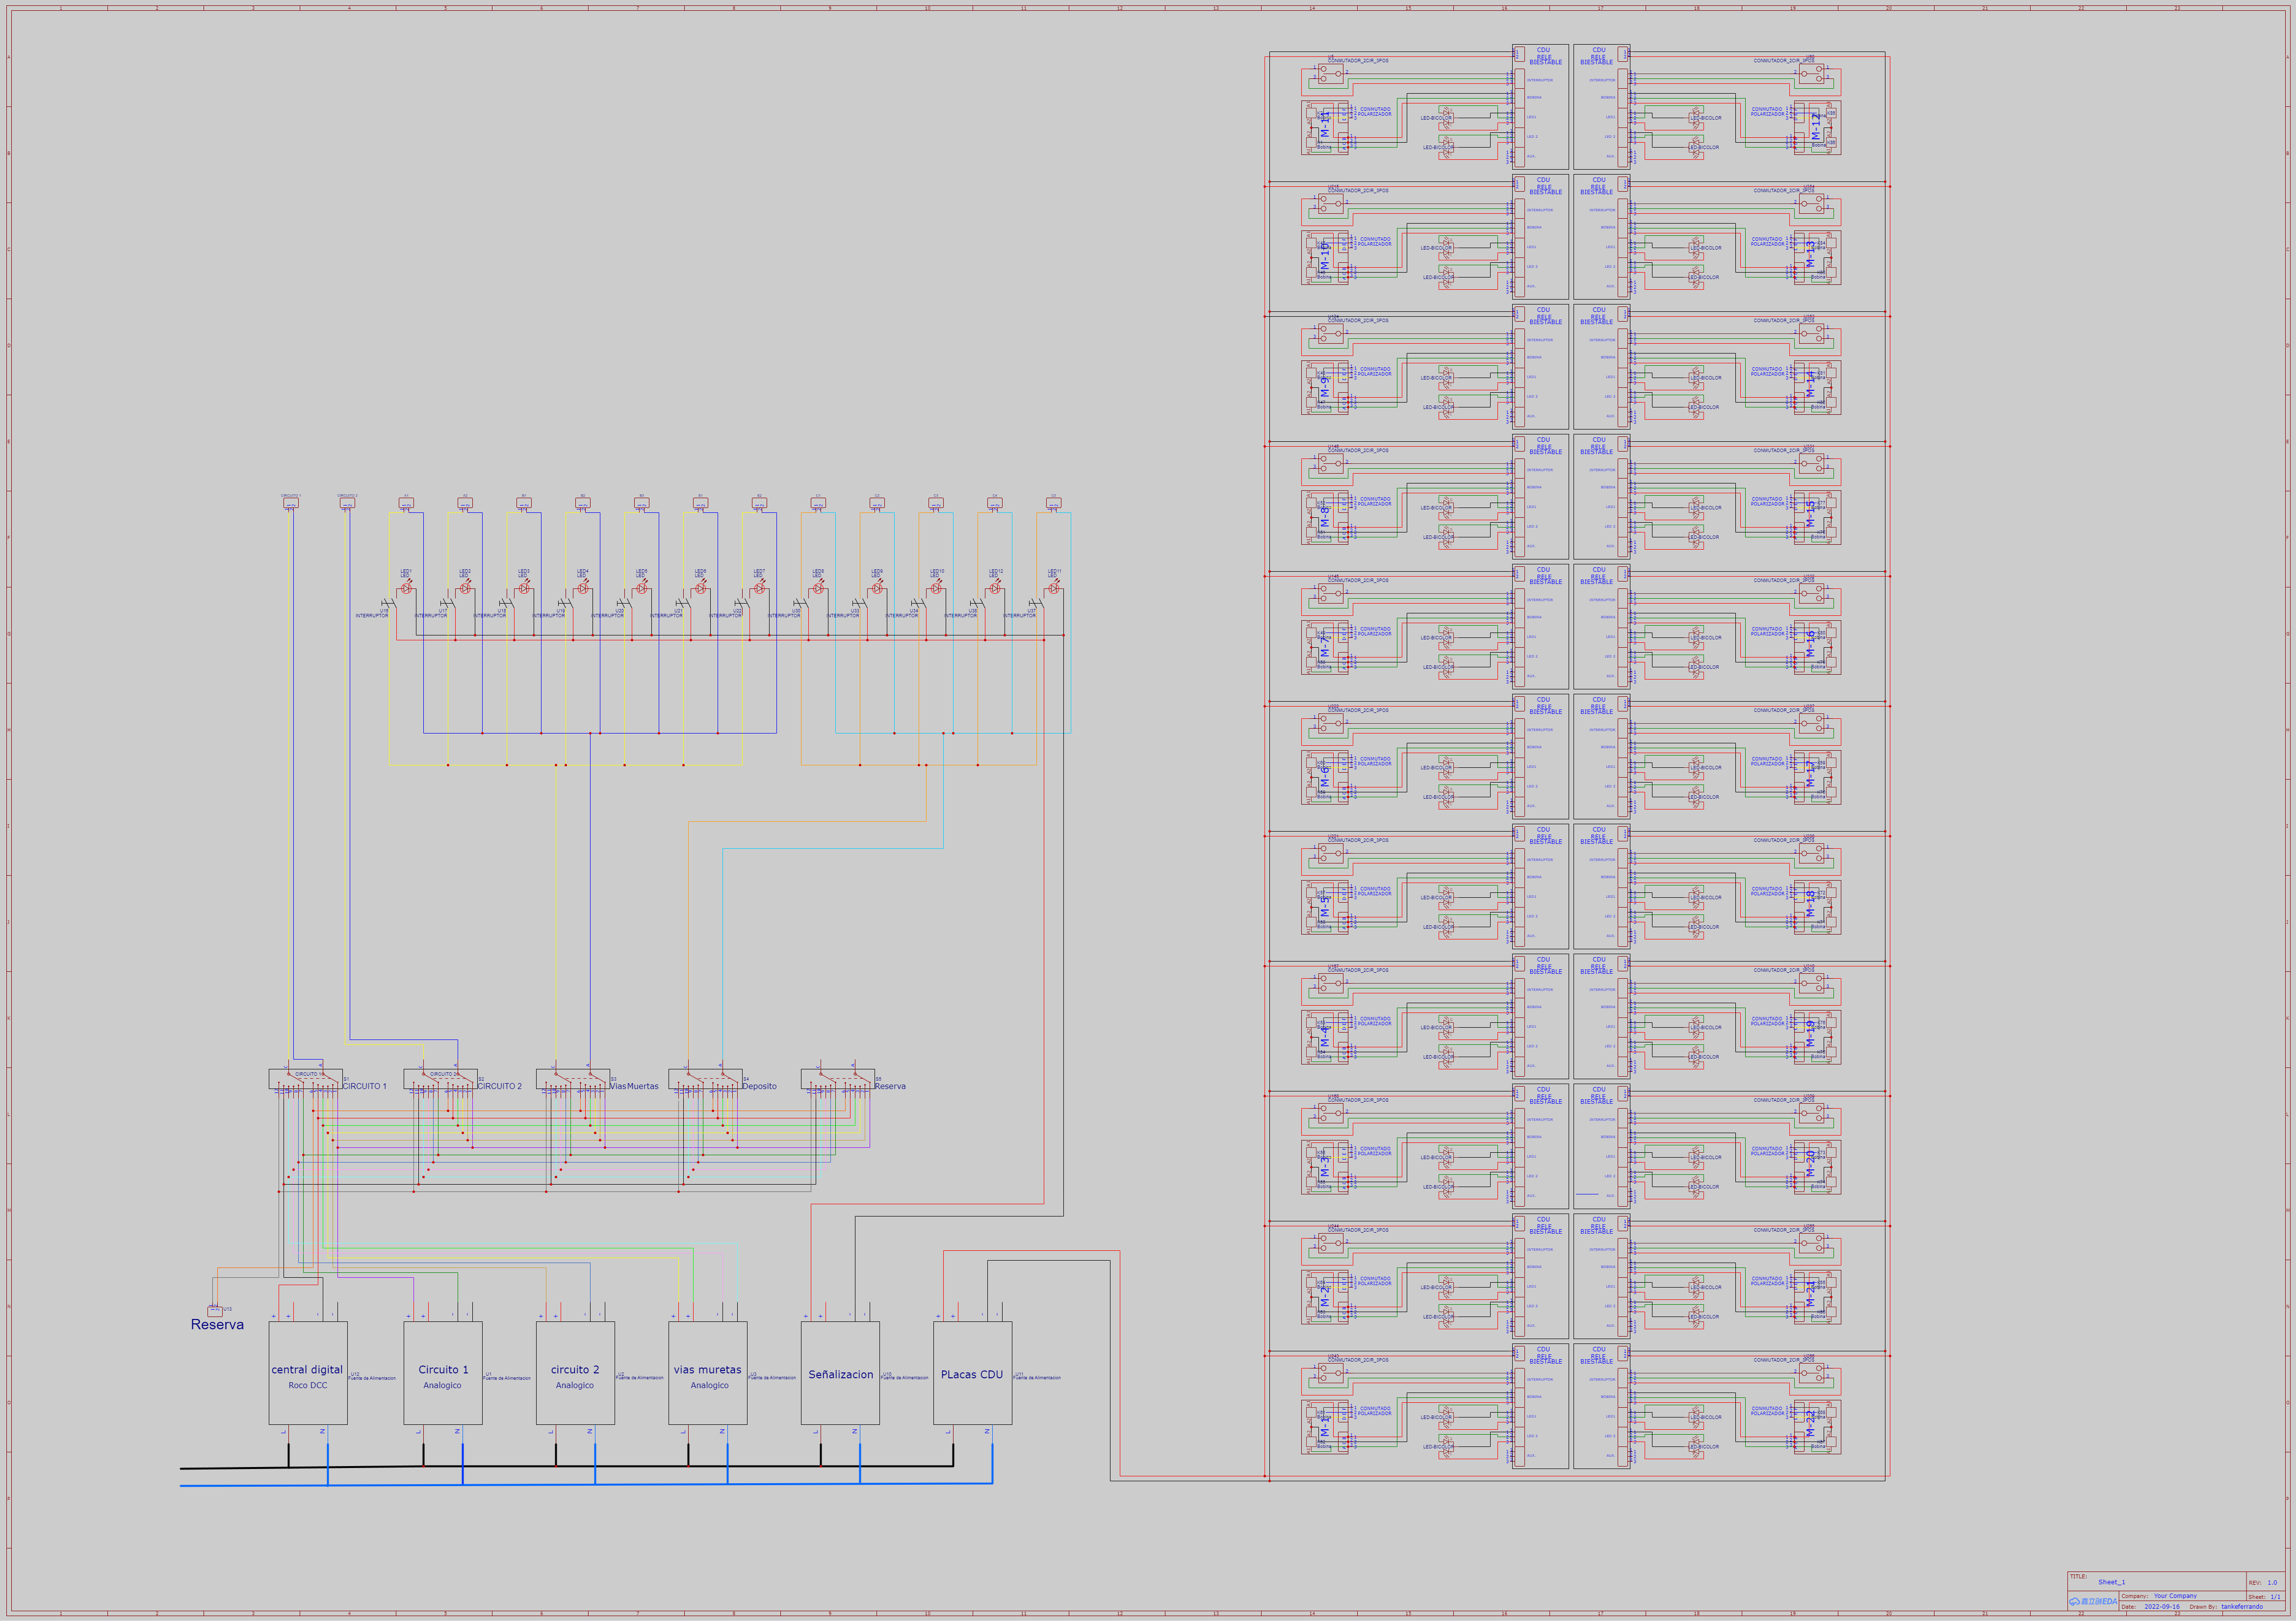Select the U5 CONMUTADOR_2CIR_3POS switch symbol

1330,73
